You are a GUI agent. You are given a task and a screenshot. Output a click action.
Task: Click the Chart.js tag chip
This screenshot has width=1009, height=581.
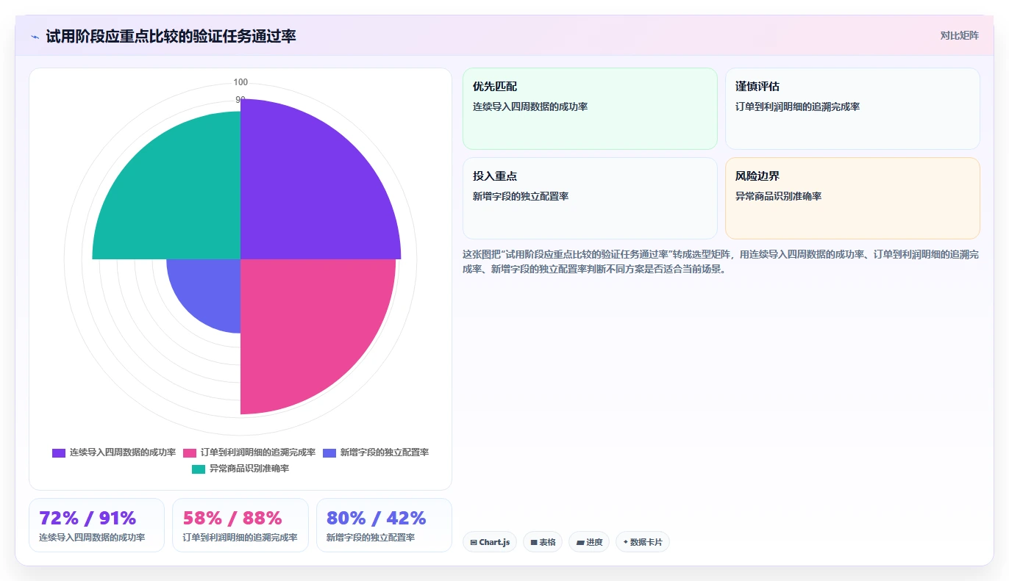[490, 542]
